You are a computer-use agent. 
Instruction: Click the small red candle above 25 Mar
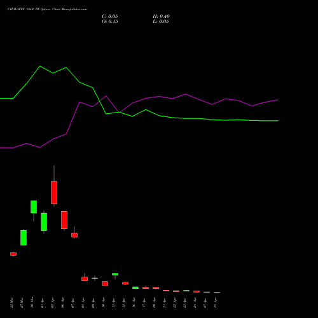coord(13,254)
